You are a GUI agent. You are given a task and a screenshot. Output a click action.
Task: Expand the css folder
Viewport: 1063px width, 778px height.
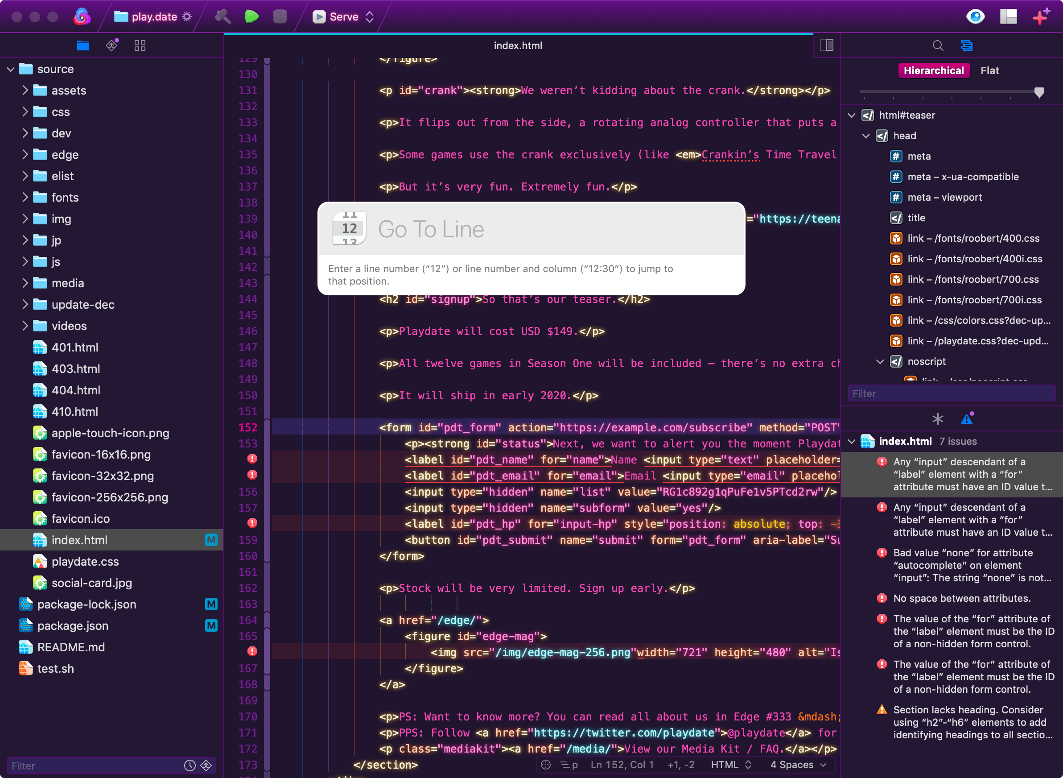[25, 112]
